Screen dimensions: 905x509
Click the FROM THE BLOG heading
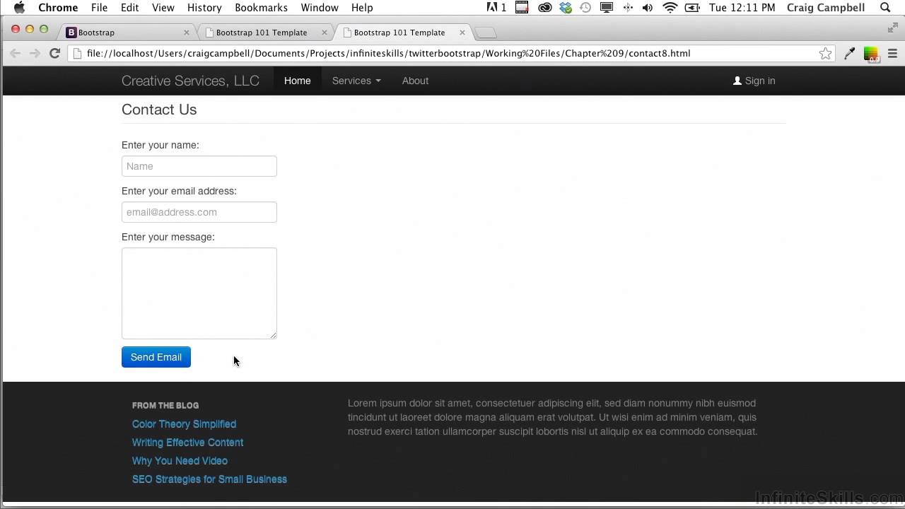(165, 405)
